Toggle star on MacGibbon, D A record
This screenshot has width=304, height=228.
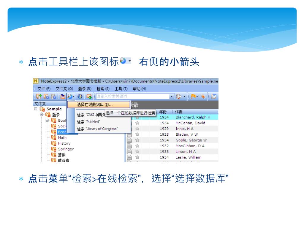(x=137, y=146)
